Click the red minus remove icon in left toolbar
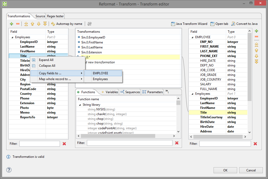Viewport: 268px width, 179px height. tap(18, 24)
